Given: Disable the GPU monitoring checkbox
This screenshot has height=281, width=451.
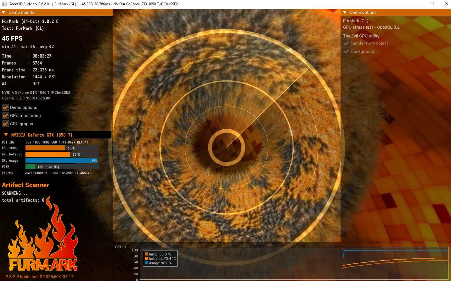Looking at the screenshot, I should tap(5, 115).
